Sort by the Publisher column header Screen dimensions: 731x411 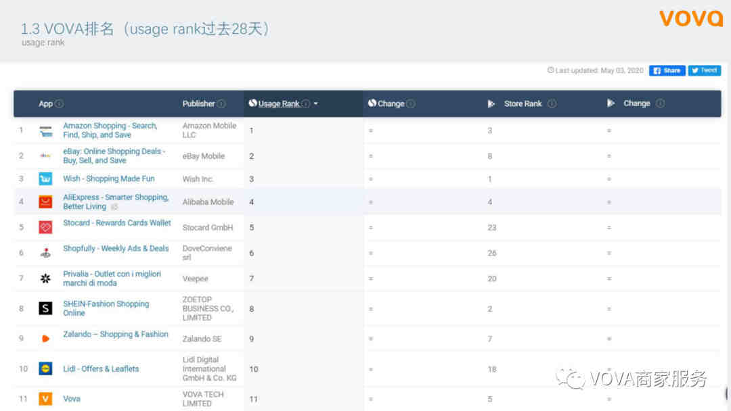coord(198,104)
